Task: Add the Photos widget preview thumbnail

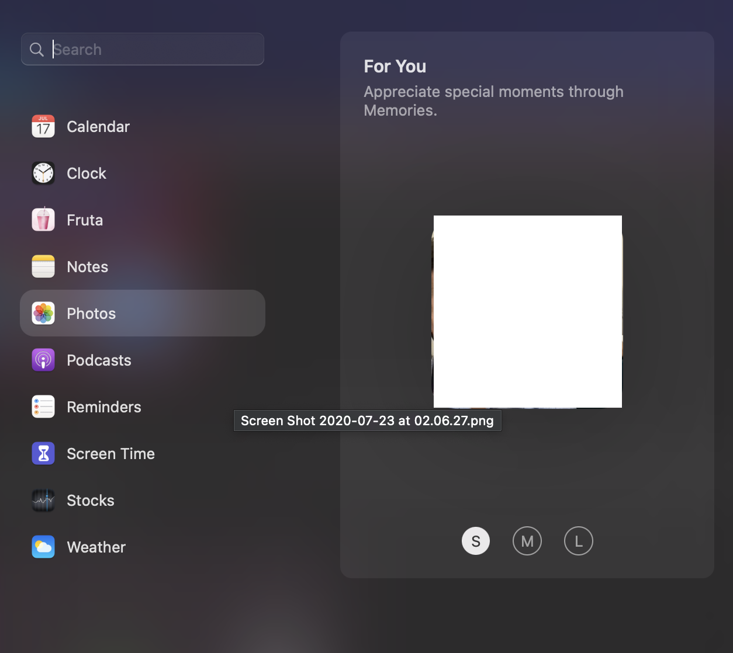Action: click(x=527, y=312)
